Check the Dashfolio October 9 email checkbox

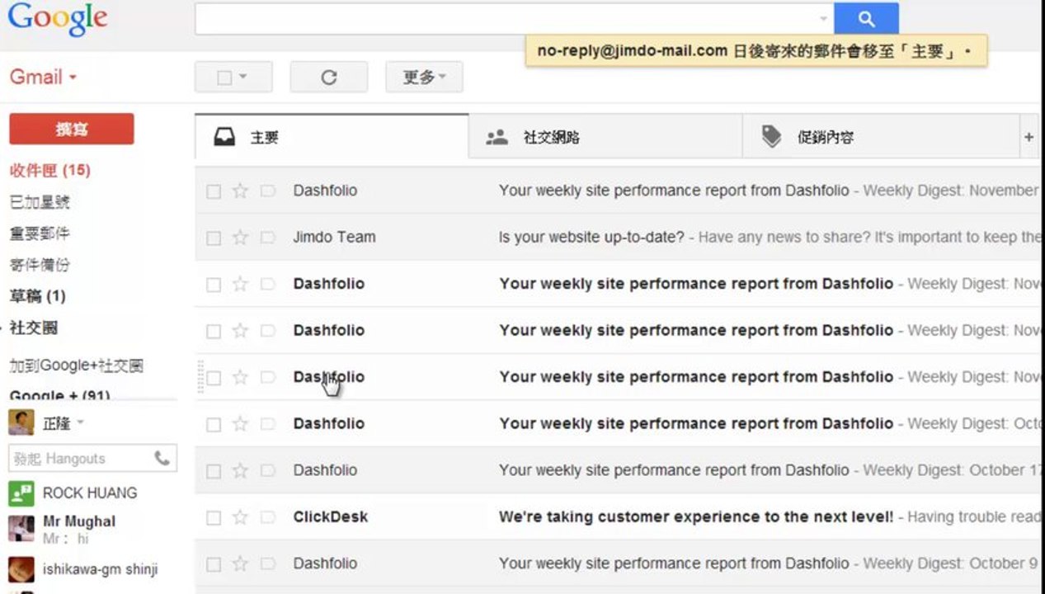click(214, 565)
